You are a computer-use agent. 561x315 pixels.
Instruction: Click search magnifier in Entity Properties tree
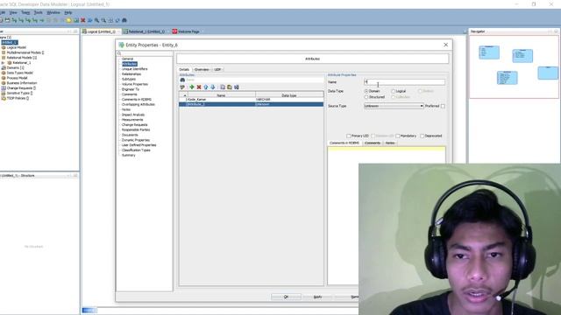(x=119, y=53)
